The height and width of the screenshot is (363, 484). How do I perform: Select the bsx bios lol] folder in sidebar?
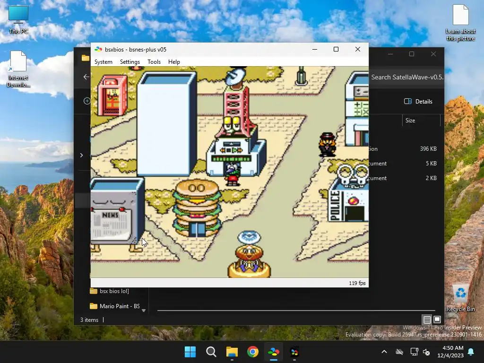(x=109, y=291)
